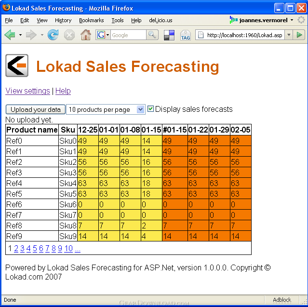Expand the Forward button history dropdown arrow
The image size is (308, 307).
point(42,35)
